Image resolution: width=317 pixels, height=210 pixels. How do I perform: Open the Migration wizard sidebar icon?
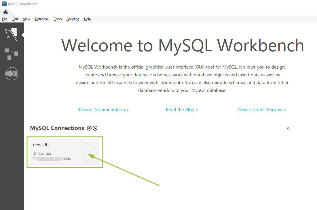(x=12, y=74)
